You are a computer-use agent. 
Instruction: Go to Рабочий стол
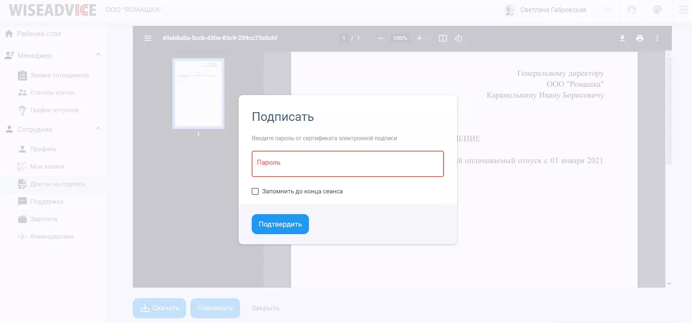[39, 34]
